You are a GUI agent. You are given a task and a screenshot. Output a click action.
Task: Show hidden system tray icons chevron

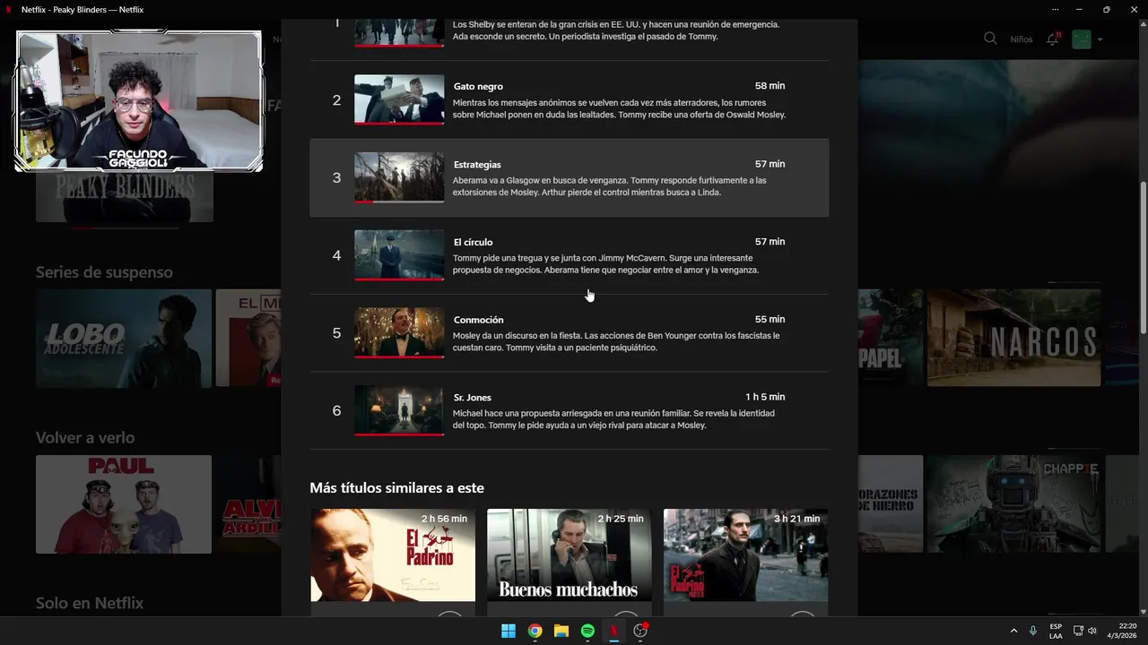pyautogui.click(x=1013, y=631)
